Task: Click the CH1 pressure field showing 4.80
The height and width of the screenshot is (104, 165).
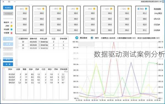Action: tap(142, 19)
